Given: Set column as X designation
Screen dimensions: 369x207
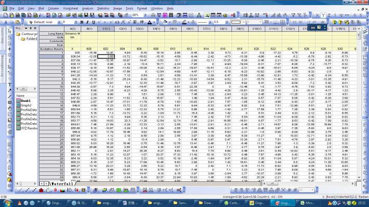Looking at the screenshot, I should click(317, 15).
